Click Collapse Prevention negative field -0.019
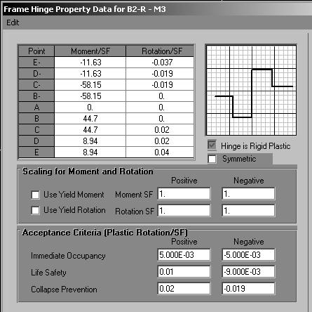 (x=248, y=289)
